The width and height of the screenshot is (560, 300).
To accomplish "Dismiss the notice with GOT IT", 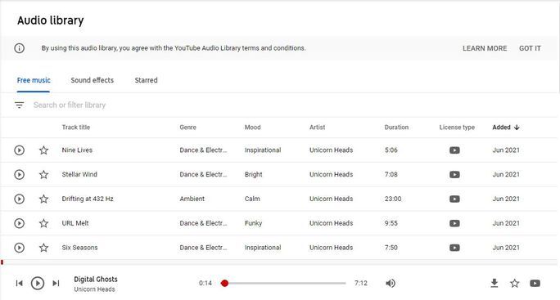I will click(530, 48).
